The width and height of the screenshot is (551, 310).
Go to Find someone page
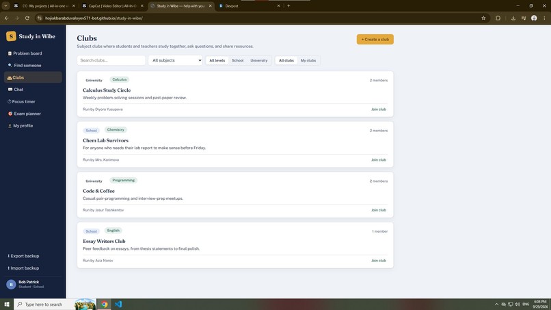point(33,66)
